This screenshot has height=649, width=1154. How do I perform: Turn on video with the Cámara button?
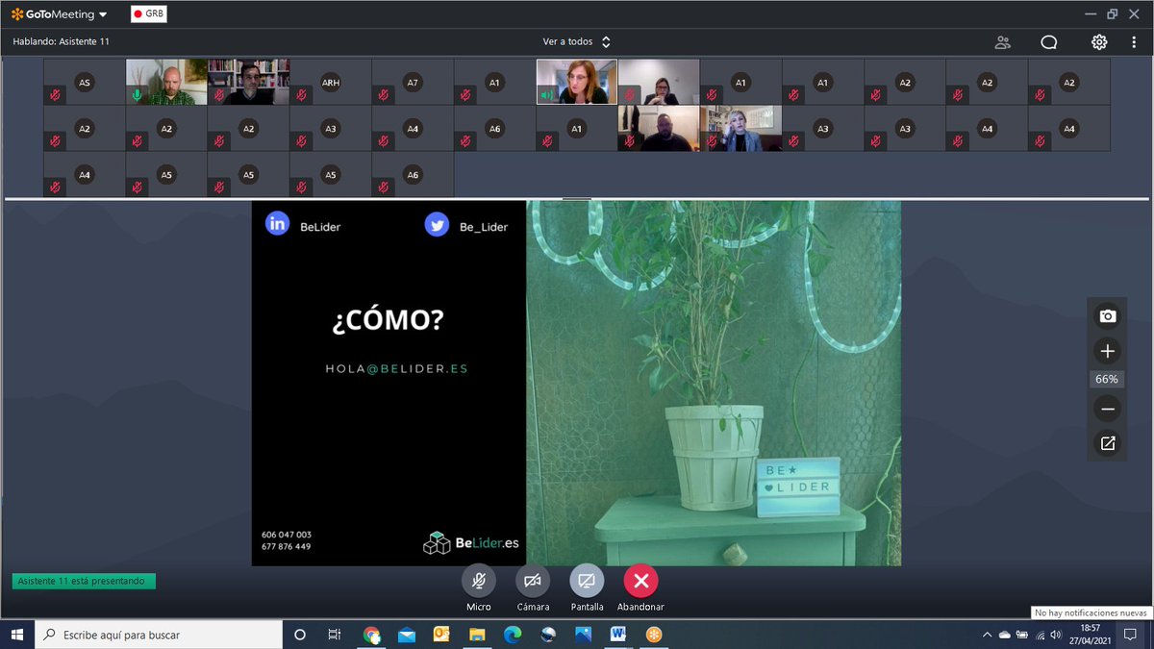coord(532,581)
